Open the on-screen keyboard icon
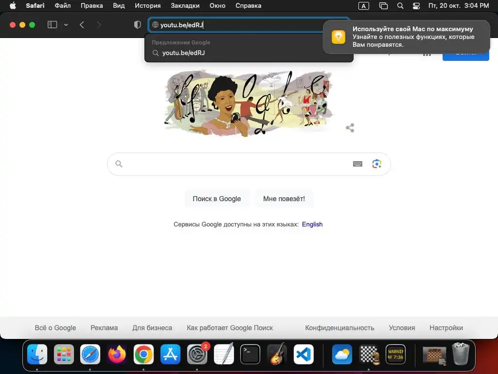498x374 pixels. click(357, 164)
